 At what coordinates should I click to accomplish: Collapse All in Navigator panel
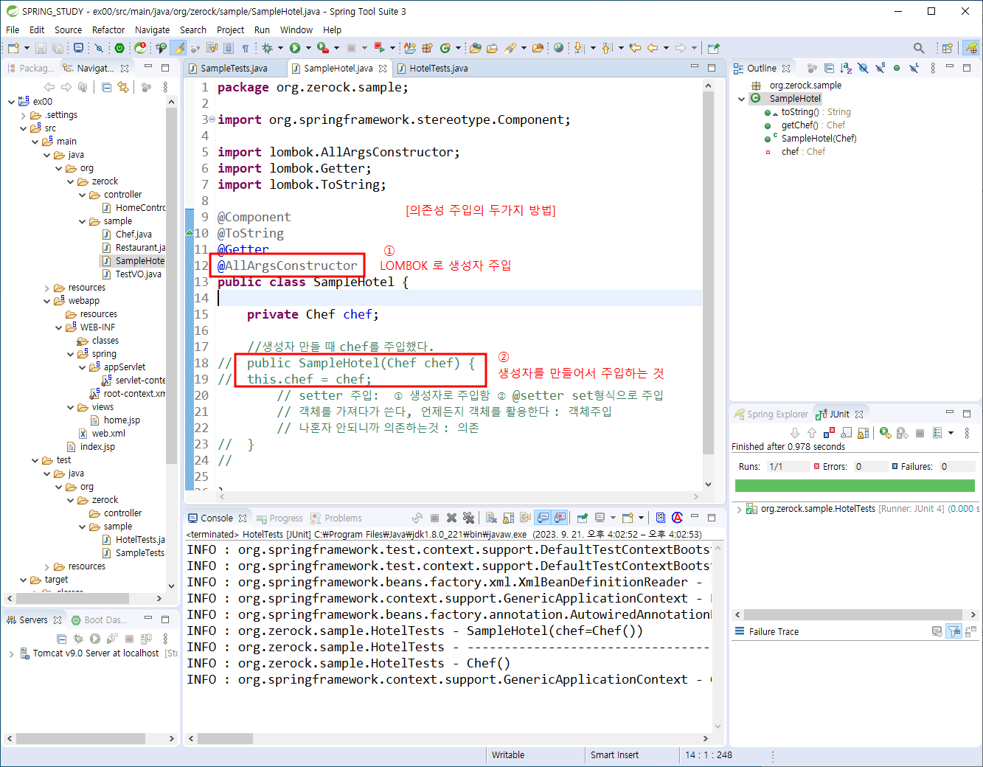tap(106, 87)
